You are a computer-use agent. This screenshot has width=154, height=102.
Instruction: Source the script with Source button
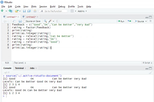[x=139, y=21]
